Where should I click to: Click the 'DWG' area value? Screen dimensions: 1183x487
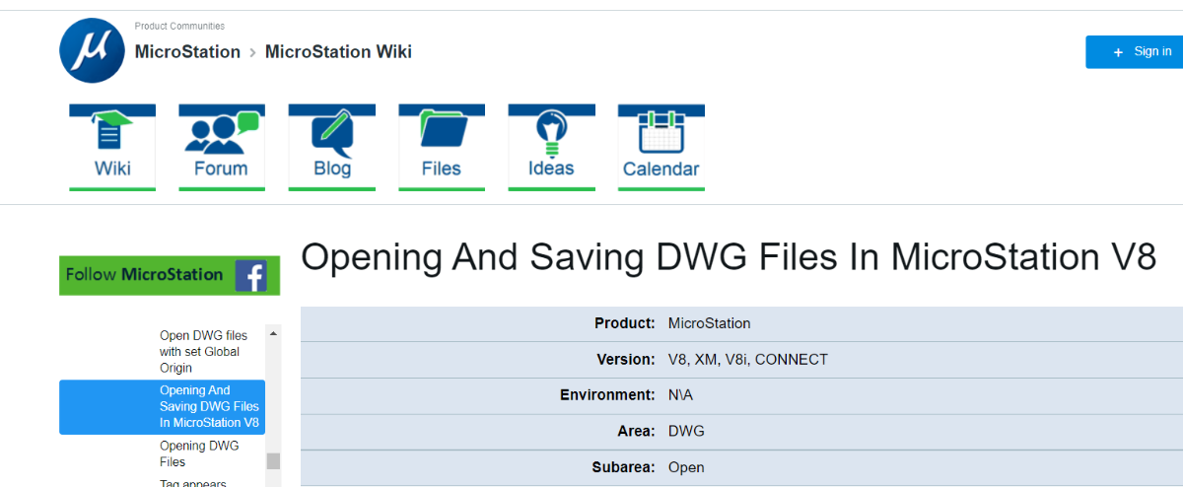(686, 432)
